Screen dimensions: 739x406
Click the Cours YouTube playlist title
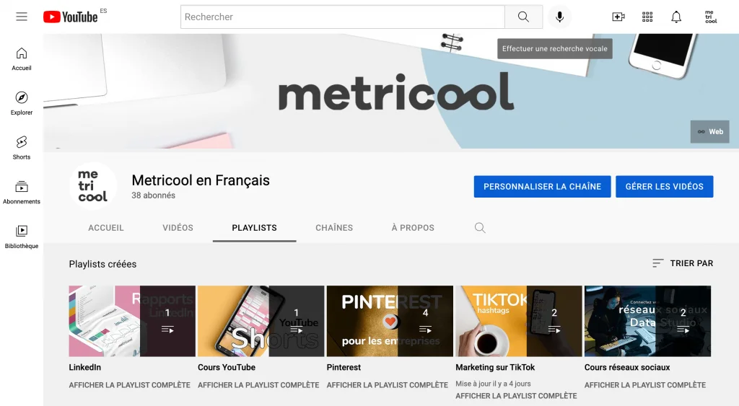tap(227, 367)
